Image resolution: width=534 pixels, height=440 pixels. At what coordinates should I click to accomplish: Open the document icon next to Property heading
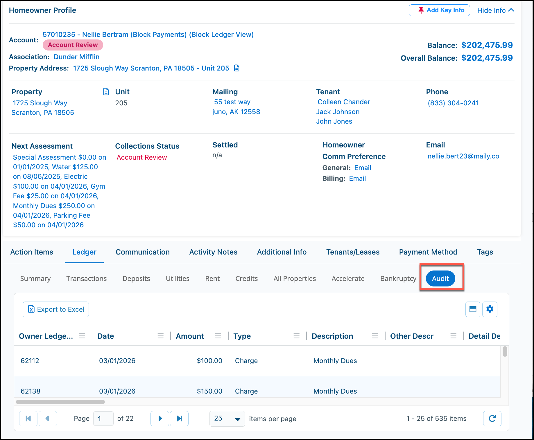click(106, 92)
